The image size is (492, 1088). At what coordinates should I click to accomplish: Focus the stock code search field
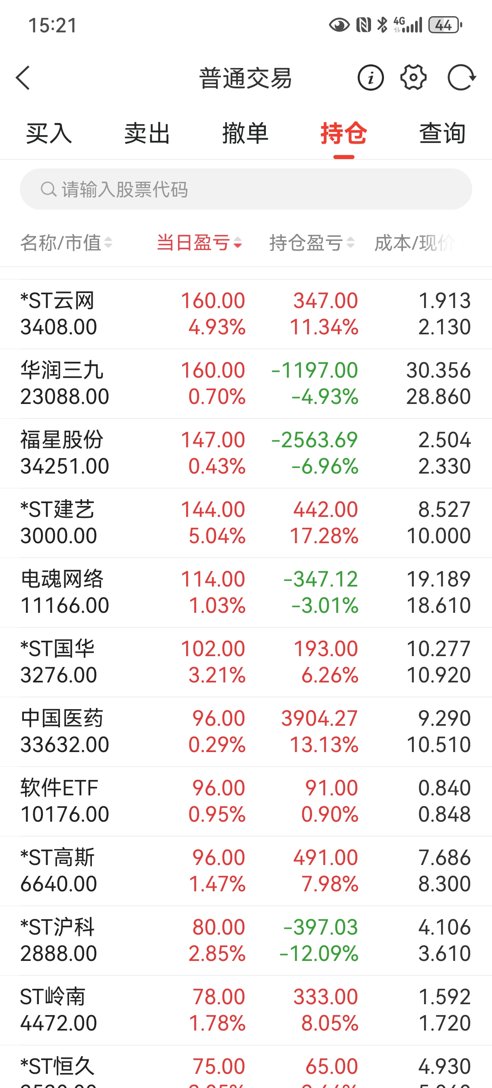click(x=253, y=189)
